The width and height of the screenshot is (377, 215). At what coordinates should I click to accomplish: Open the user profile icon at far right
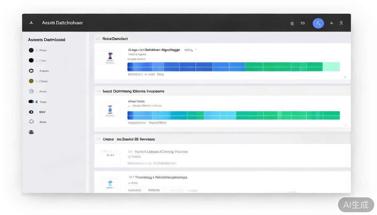341,23
